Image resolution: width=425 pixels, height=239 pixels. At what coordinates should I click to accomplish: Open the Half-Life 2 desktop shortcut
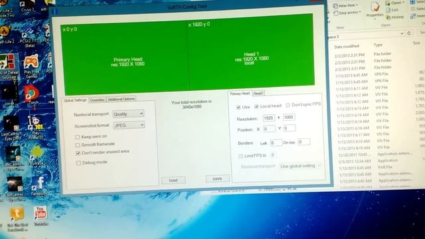pyautogui.click(x=6, y=35)
